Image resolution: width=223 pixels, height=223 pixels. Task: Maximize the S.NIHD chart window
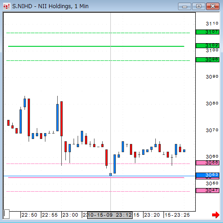[x=198, y=6]
